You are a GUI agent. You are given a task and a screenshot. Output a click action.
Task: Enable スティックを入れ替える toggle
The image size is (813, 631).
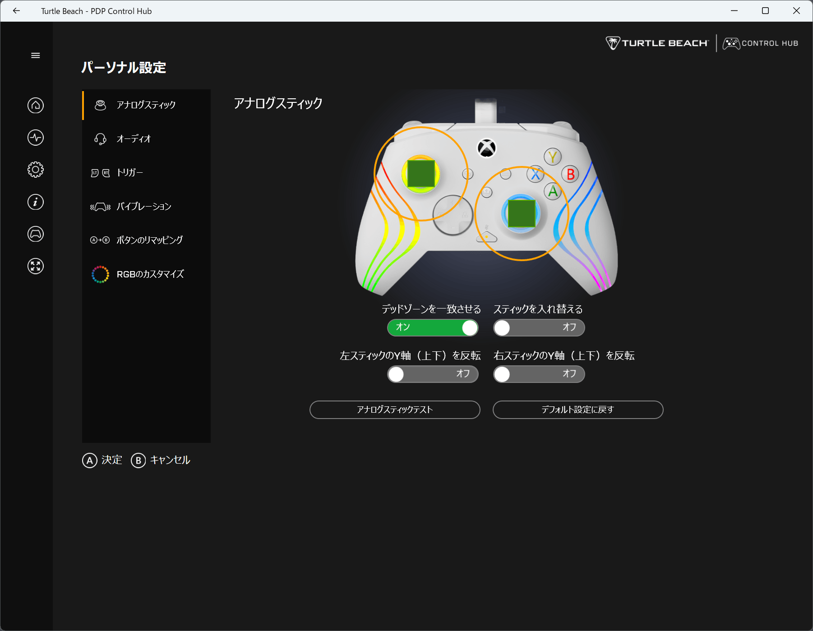point(539,328)
